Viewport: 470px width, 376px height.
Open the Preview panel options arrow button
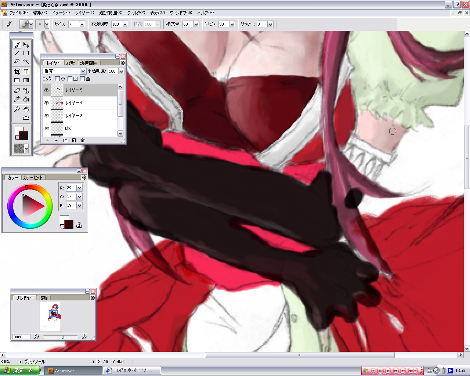pos(93,298)
